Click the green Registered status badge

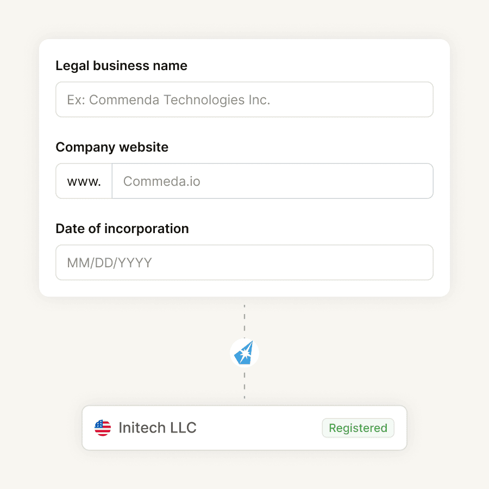pyautogui.click(x=358, y=428)
